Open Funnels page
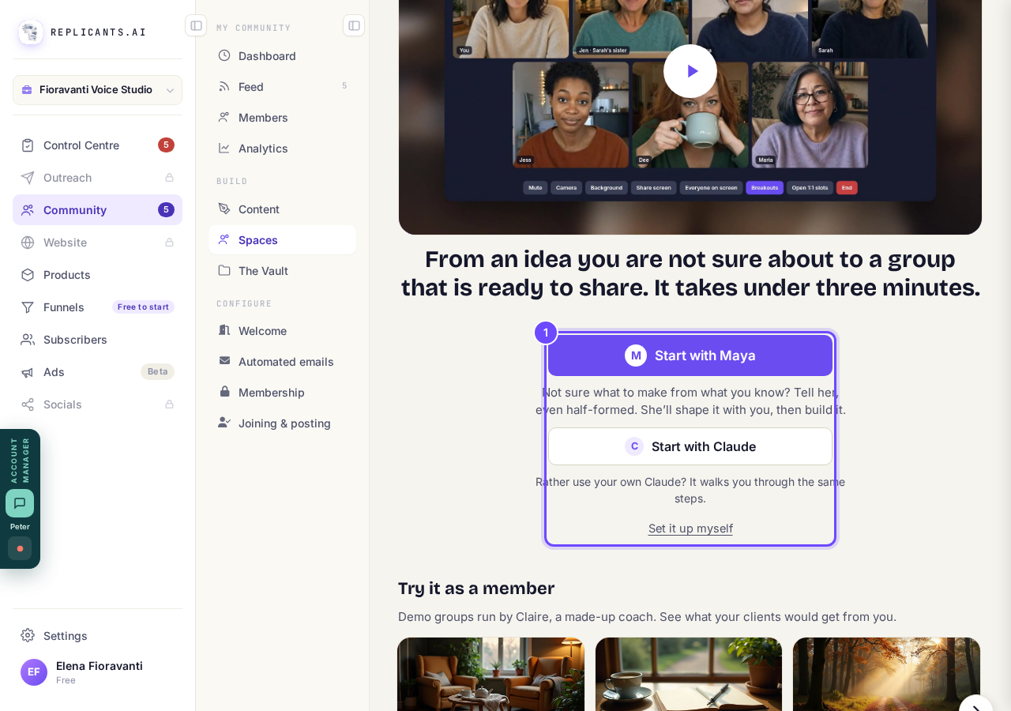1011x711 pixels. tap(97, 307)
